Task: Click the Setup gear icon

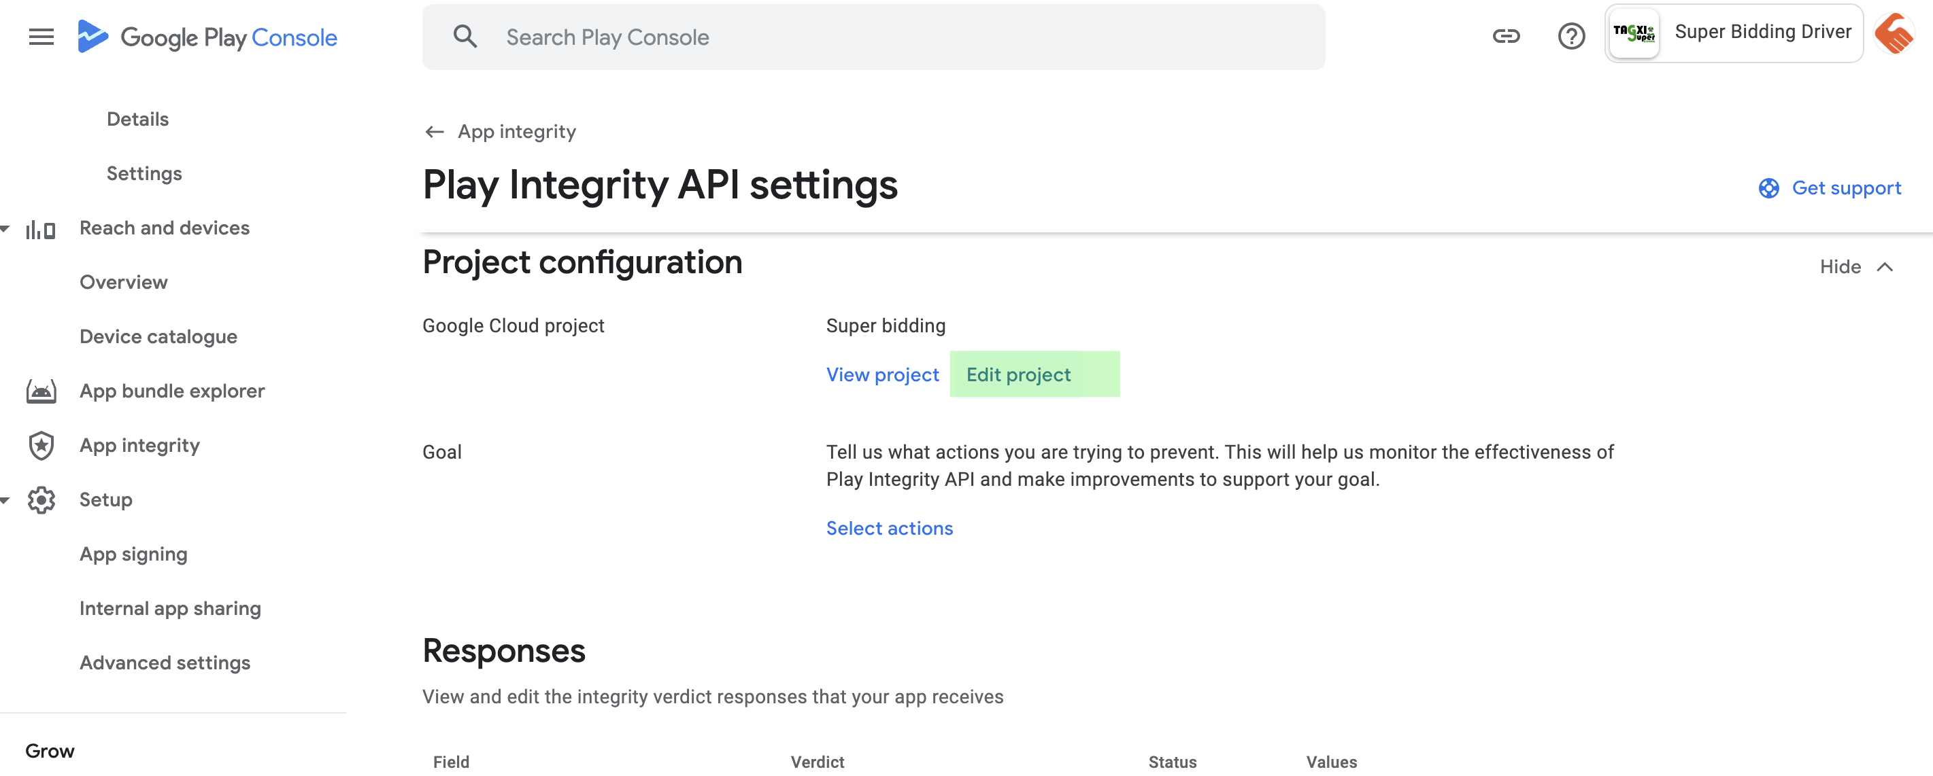Action: click(x=41, y=500)
